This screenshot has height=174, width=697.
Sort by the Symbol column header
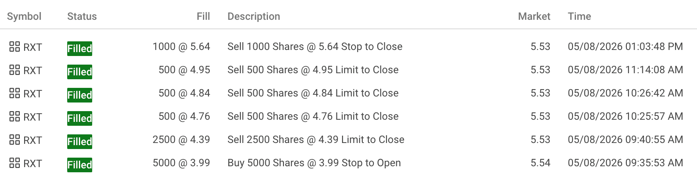(x=24, y=16)
